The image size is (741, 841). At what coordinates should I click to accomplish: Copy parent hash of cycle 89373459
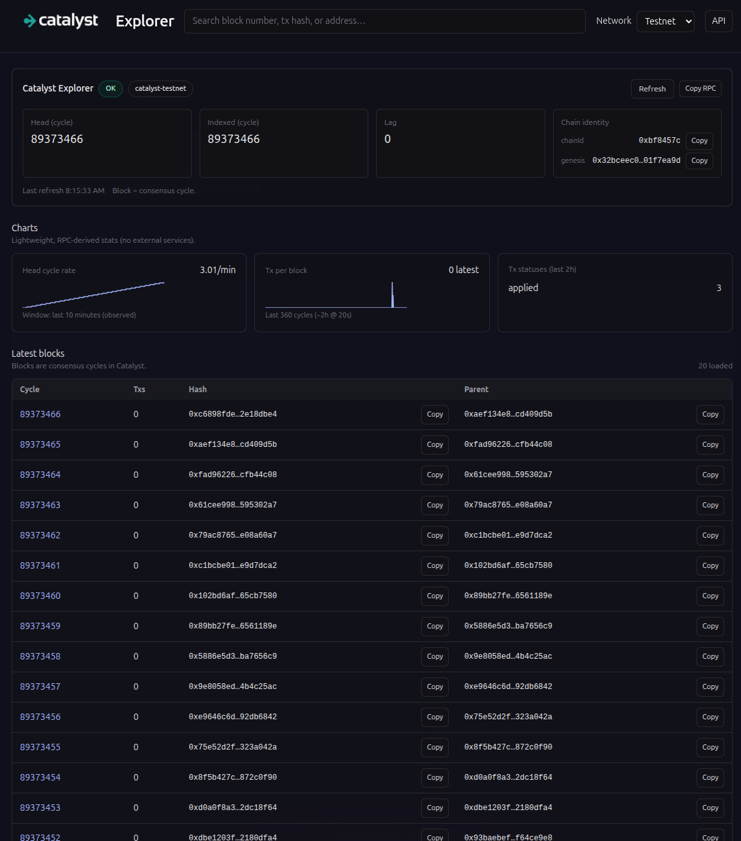point(710,627)
